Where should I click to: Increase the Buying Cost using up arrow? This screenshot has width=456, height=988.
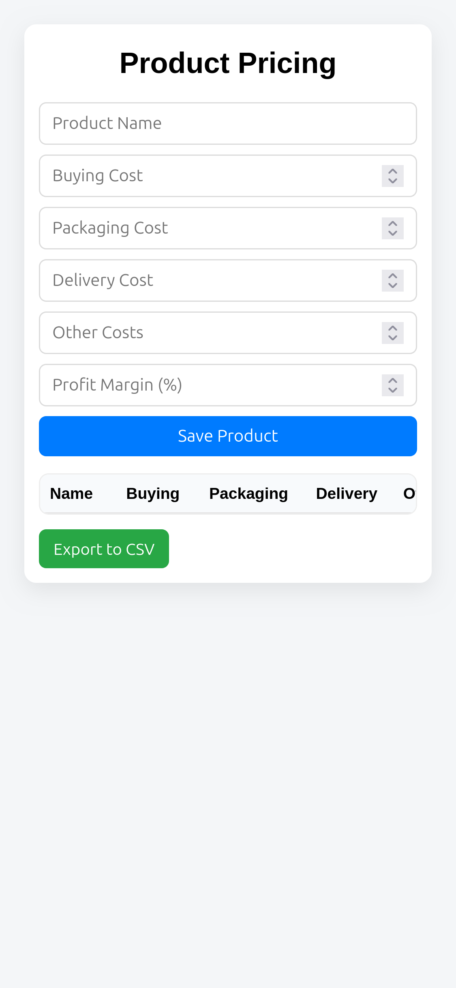(x=392, y=171)
